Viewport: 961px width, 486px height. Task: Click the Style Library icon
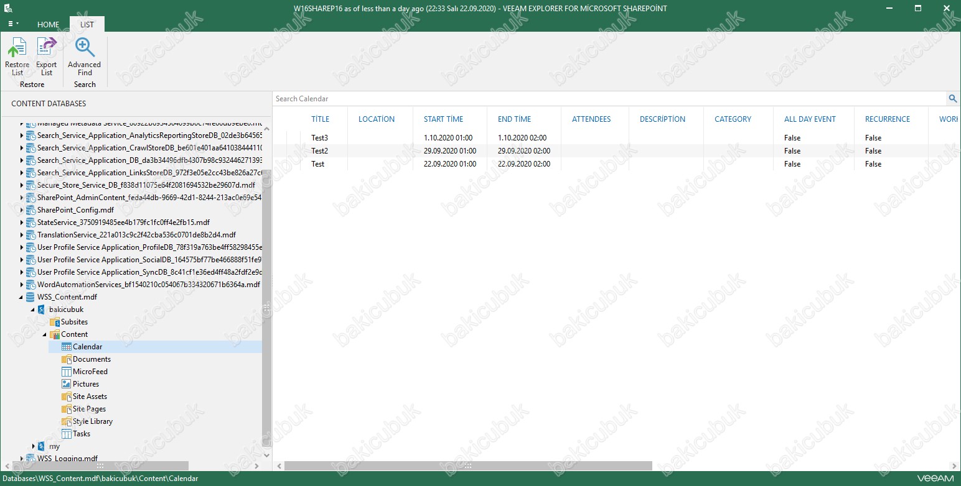(x=67, y=421)
